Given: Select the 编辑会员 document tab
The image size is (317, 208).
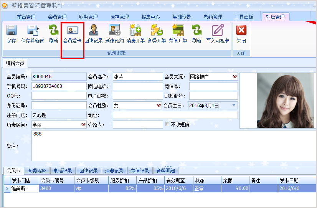Looking at the screenshot, I should click(15, 63).
